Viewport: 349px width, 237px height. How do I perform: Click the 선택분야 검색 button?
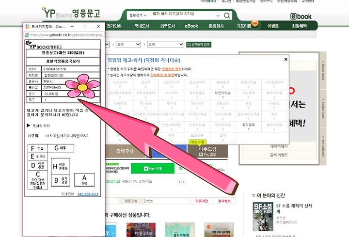coord(199,45)
